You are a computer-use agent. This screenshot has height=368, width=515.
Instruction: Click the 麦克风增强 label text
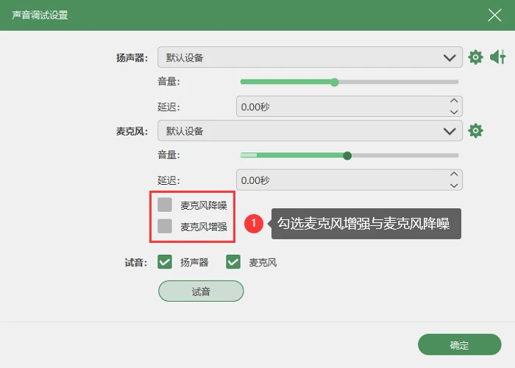(204, 227)
